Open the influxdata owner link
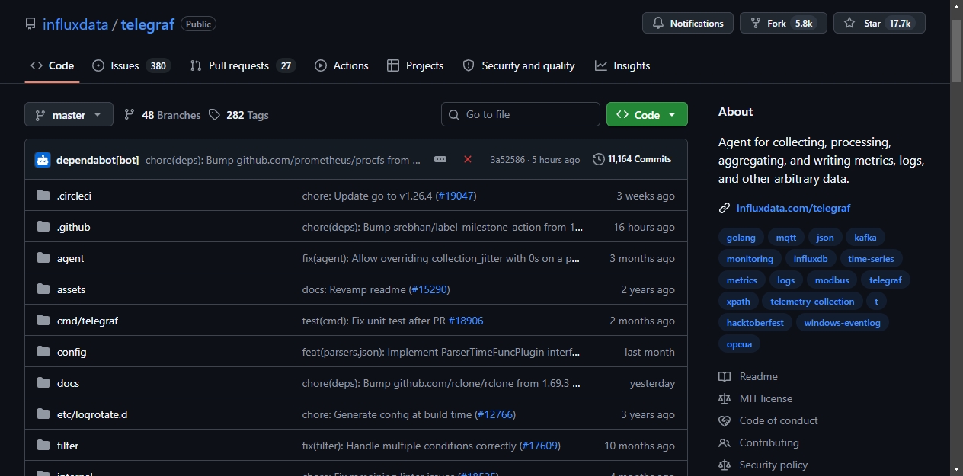963x476 pixels. click(75, 24)
